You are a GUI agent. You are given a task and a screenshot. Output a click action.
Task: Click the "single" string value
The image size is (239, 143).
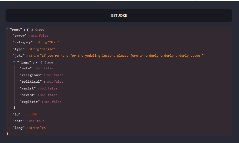47,49
